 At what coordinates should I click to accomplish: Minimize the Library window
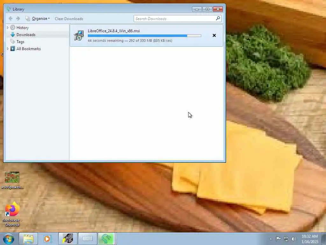tap(197, 9)
